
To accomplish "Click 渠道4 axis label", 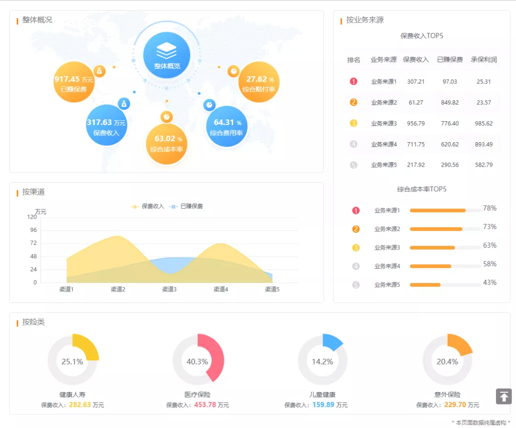I will (221, 289).
